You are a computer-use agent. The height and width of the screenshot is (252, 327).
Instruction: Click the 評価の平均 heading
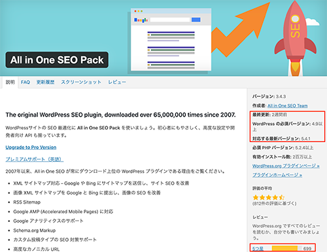coord(262,189)
